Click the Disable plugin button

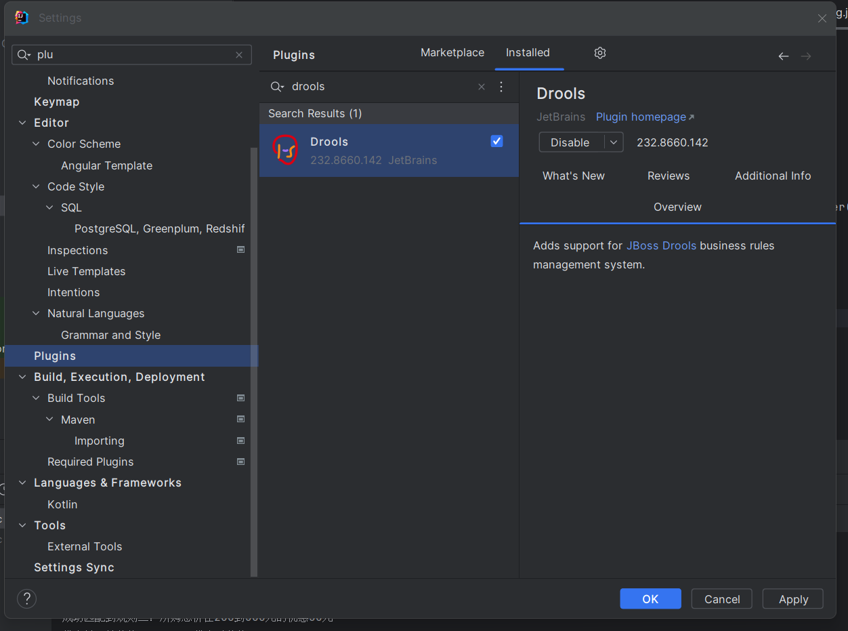[x=572, y=142]
